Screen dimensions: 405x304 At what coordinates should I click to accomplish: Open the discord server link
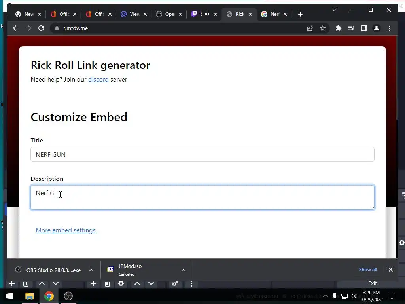[x=98, y=79]
